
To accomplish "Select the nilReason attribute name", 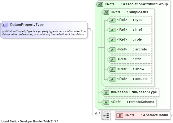I will [119, 92].
